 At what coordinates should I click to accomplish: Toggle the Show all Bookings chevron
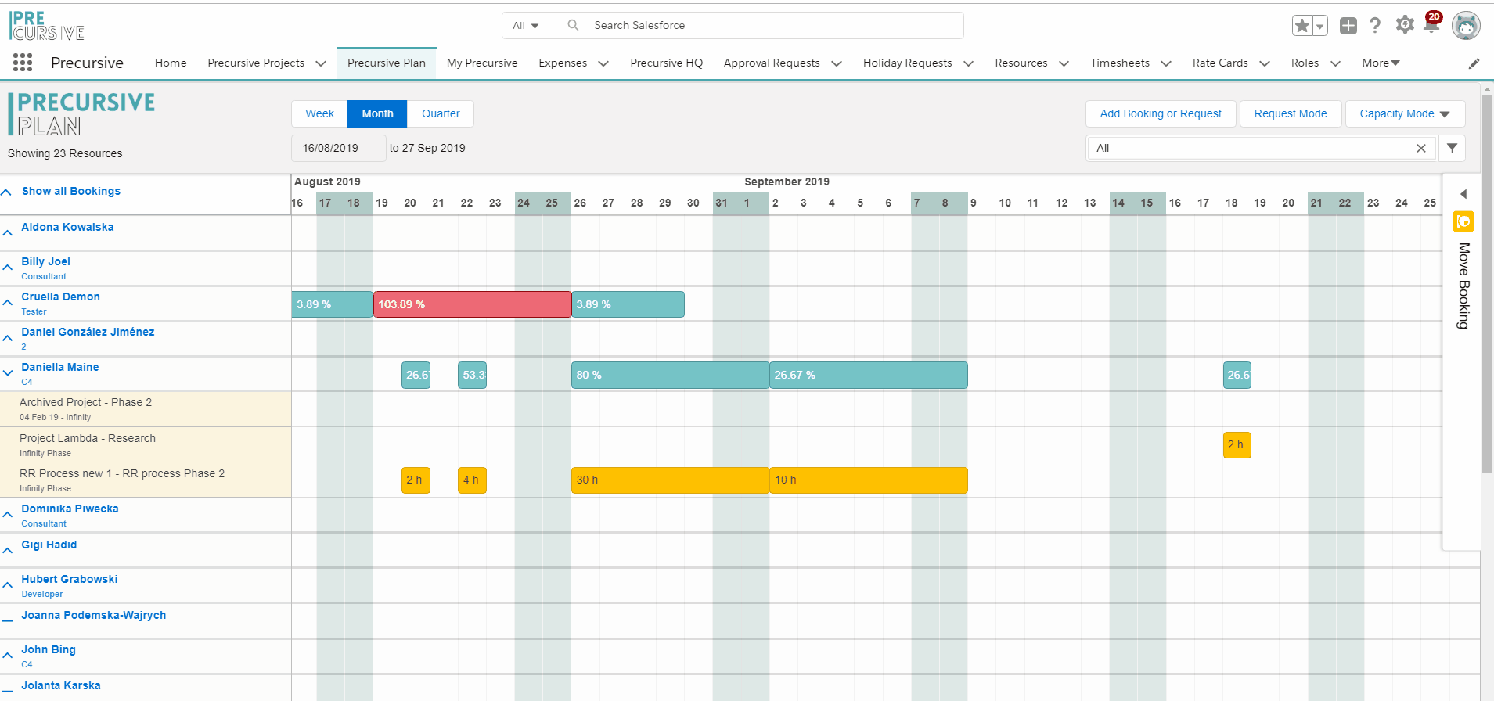[x=6, y=192]
